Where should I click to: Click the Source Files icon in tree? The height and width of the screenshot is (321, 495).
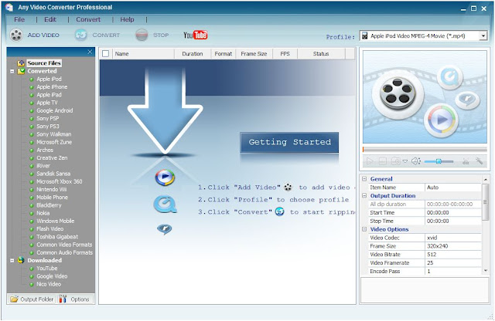(x=21, y=63)
